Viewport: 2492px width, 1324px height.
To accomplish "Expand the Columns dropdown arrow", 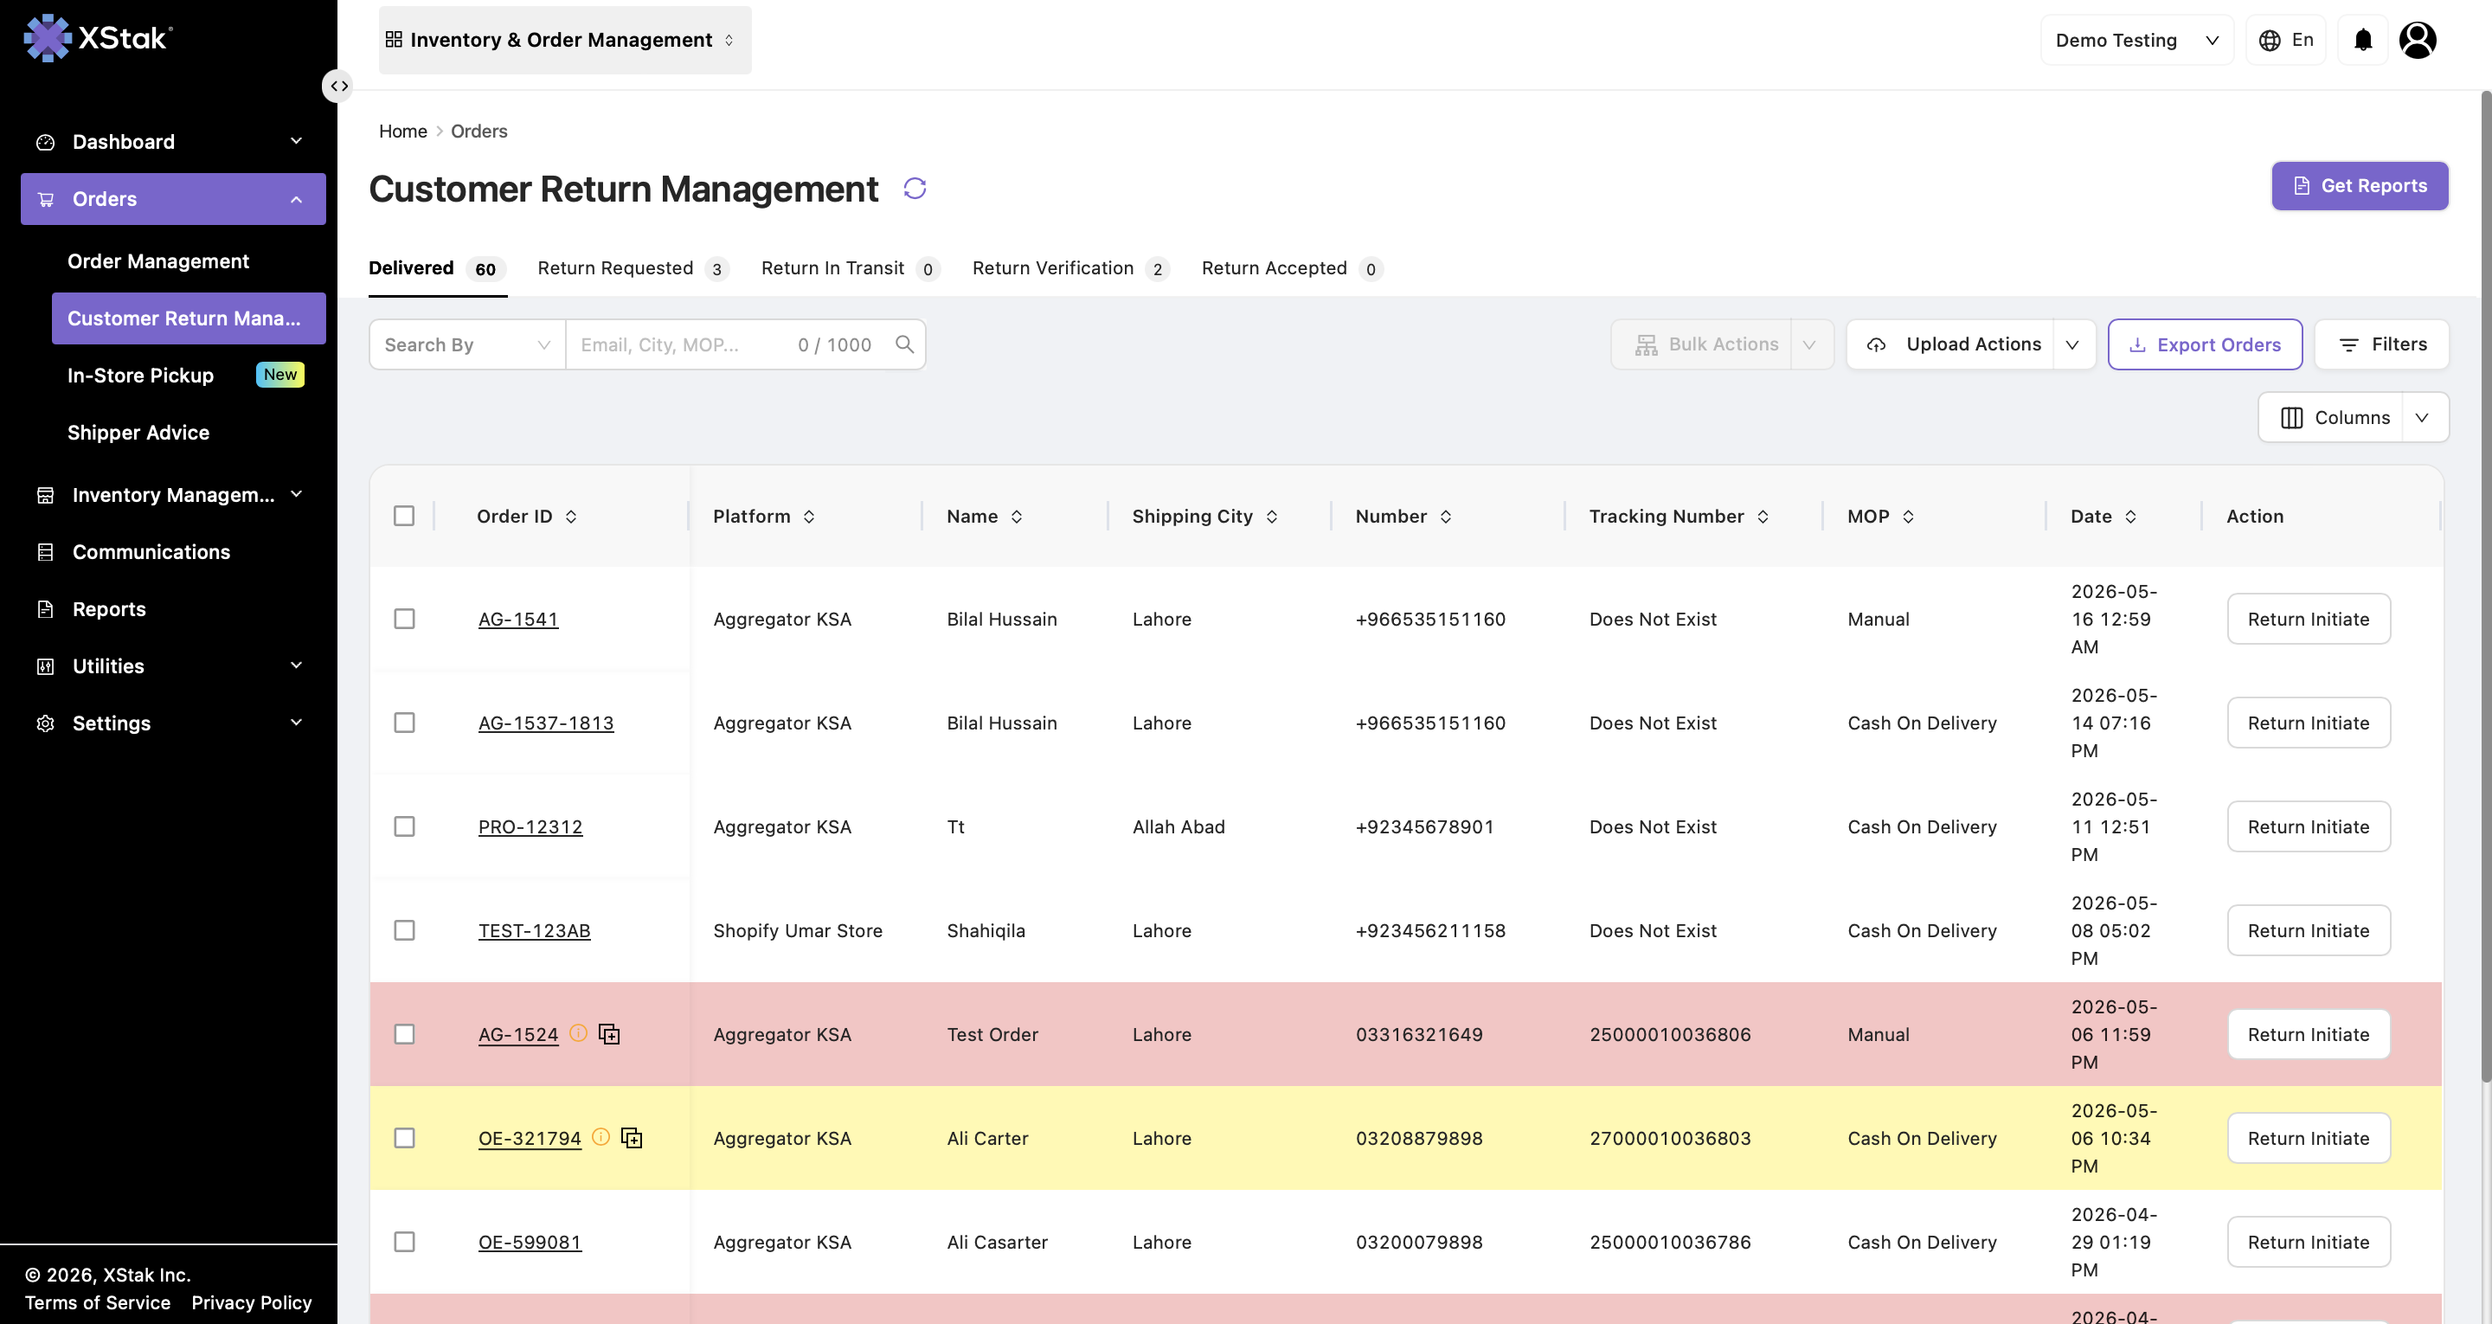I will (x=2423, y=417).
